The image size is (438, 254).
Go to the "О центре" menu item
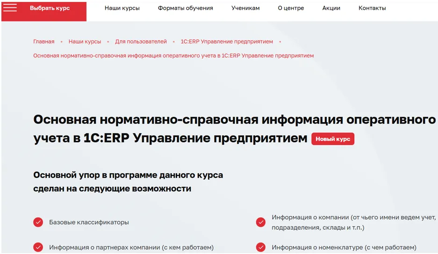click(291, 8)
